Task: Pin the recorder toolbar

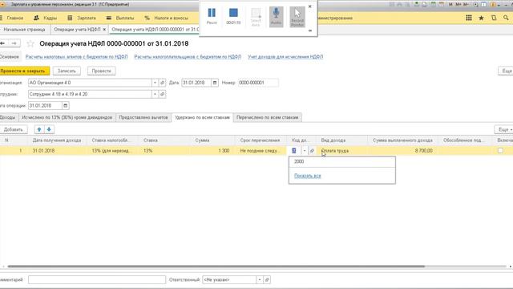Action: click(x=310, y=31)
